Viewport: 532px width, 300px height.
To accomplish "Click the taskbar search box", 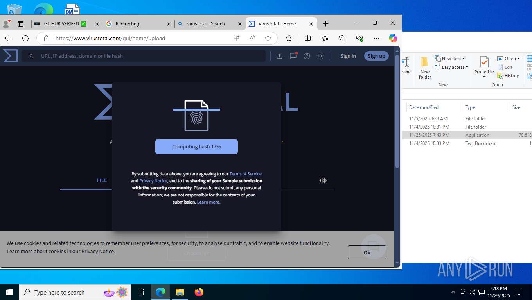I will 74,292.
